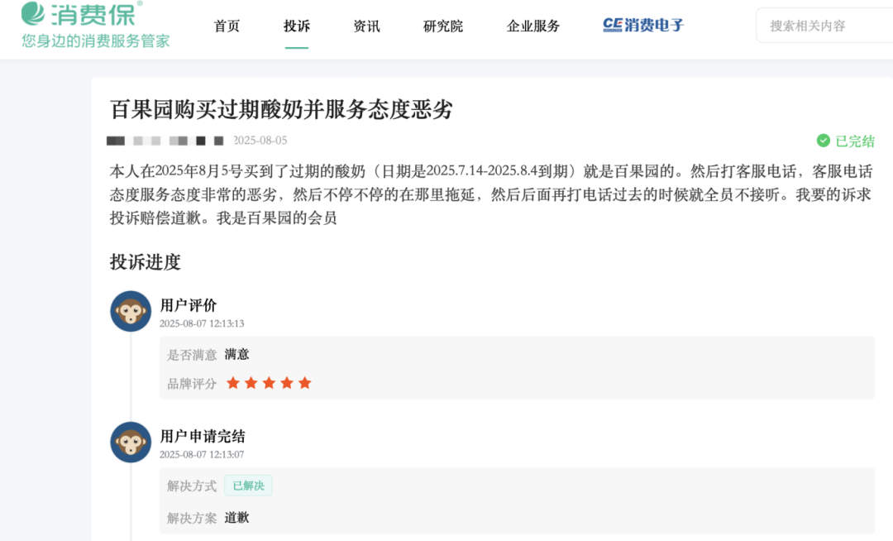This screenshot has width=893, height=541.
Task: Click the 用户评价 entry title
Action: pyautogui.click(x=189, y=305)
